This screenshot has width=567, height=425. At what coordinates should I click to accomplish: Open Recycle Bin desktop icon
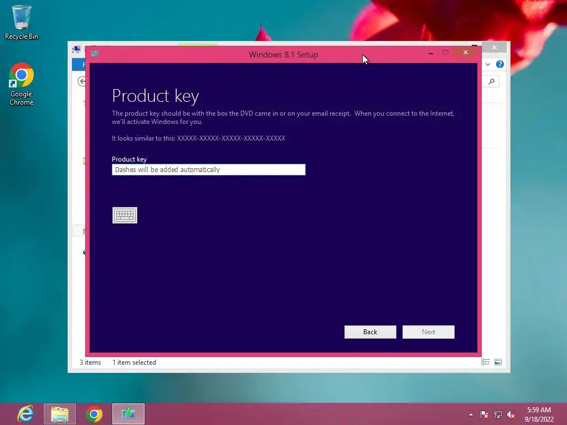(22, 22)
